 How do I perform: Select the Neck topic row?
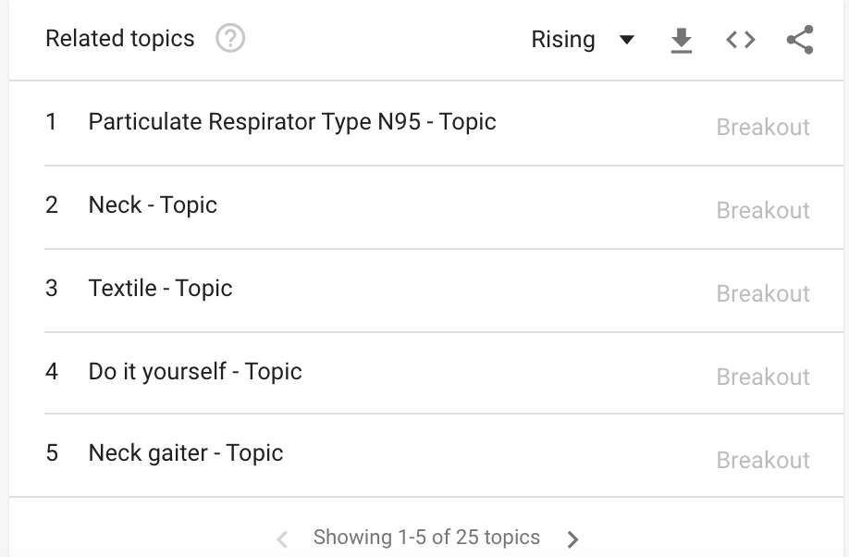click(153, 205)
